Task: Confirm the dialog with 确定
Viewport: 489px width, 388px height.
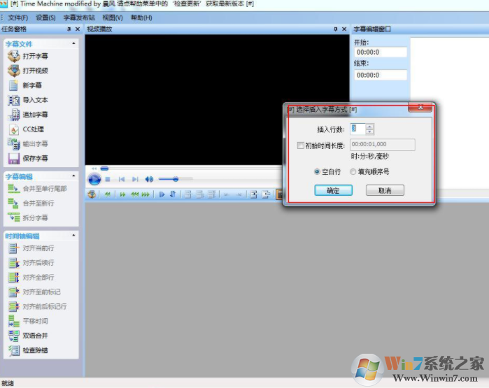Action: coord(334,190)
